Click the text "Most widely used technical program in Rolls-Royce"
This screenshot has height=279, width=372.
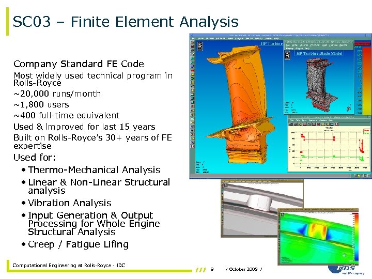93,79
